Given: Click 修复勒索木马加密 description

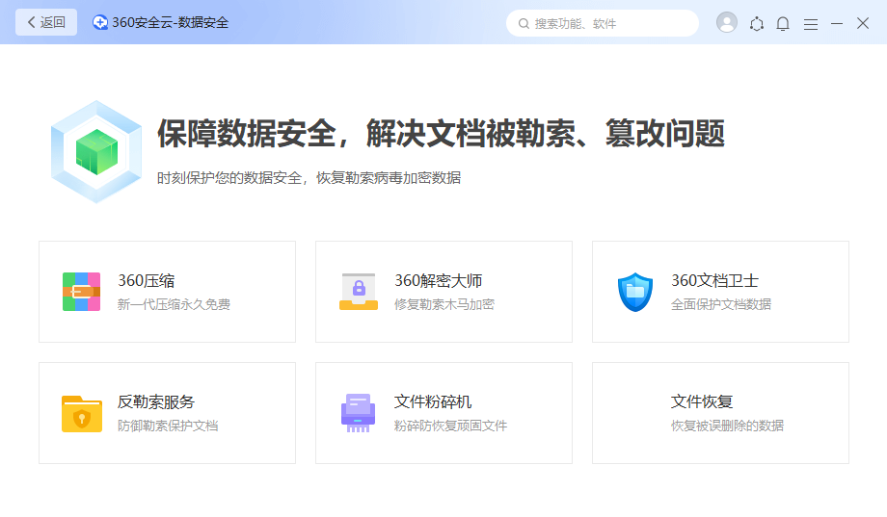Looking at the screenshot, I should point(444,304).
